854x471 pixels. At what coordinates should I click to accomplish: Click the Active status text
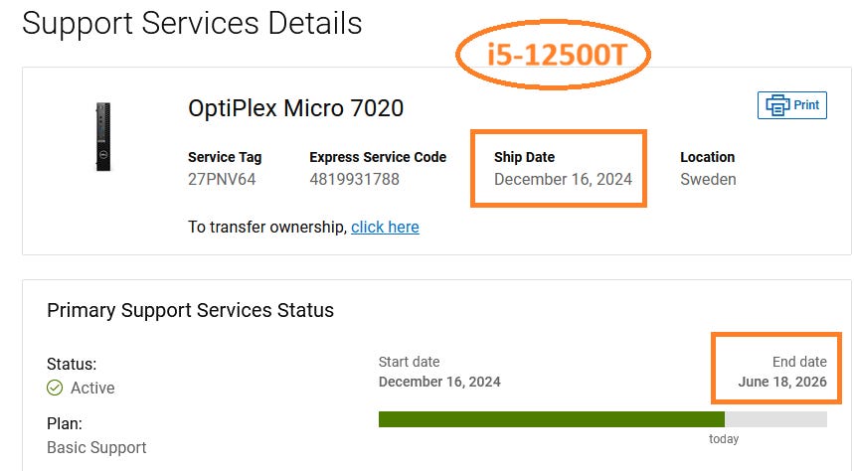tap(92, 388)
